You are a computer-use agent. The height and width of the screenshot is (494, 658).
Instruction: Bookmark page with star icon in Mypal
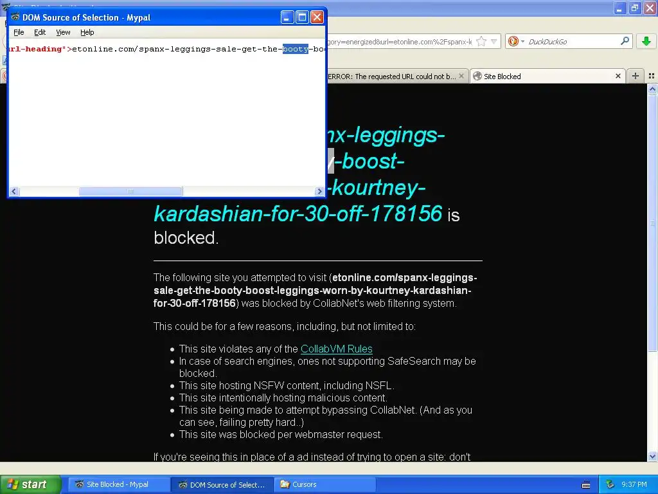coord(481,41)
